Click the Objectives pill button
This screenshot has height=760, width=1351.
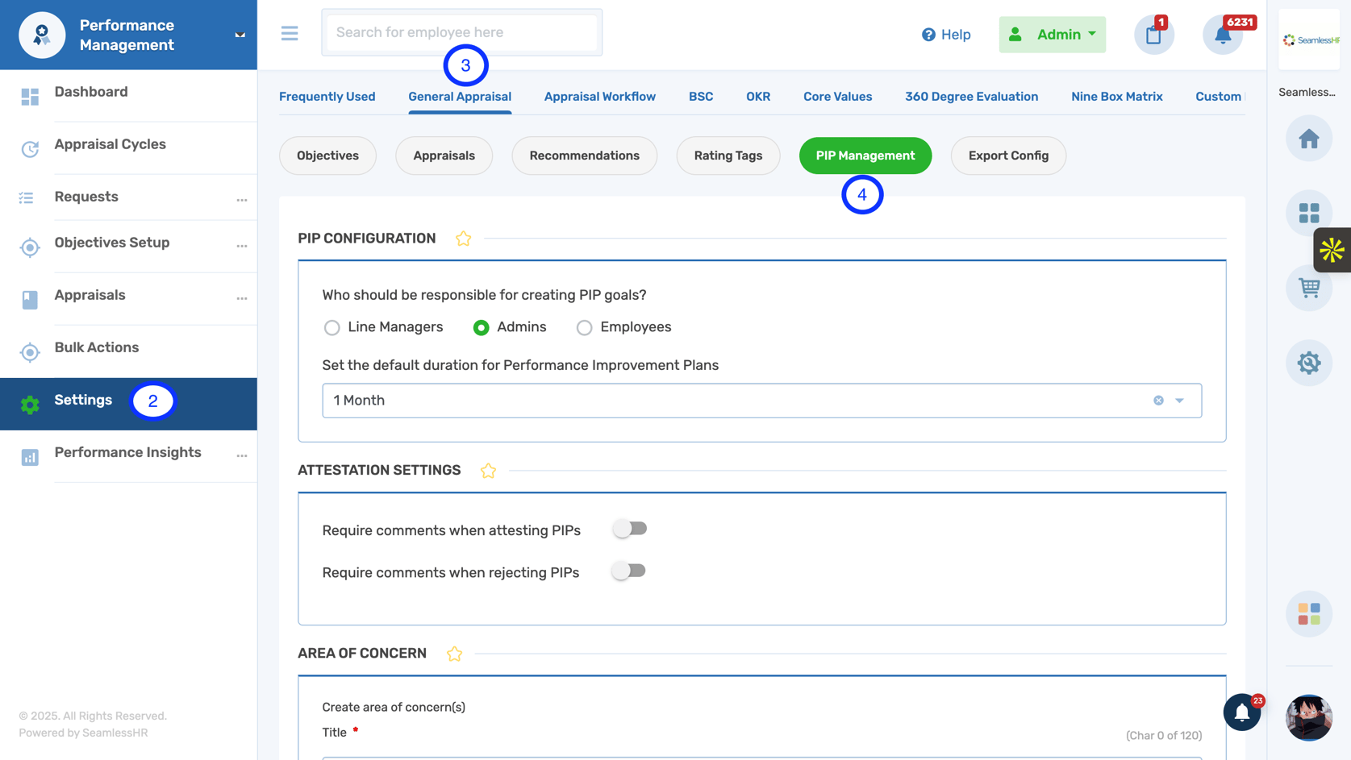coord(327,156)
